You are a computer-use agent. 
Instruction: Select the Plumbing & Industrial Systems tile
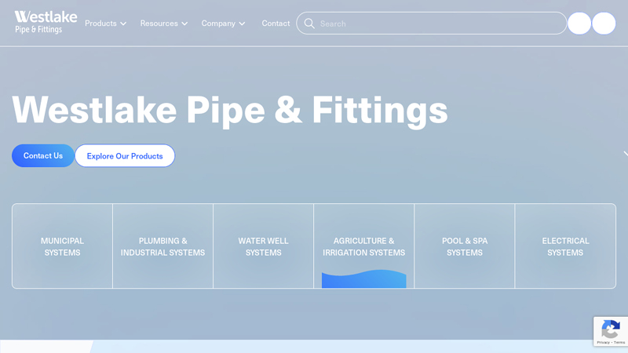click(x=163, y=246)
